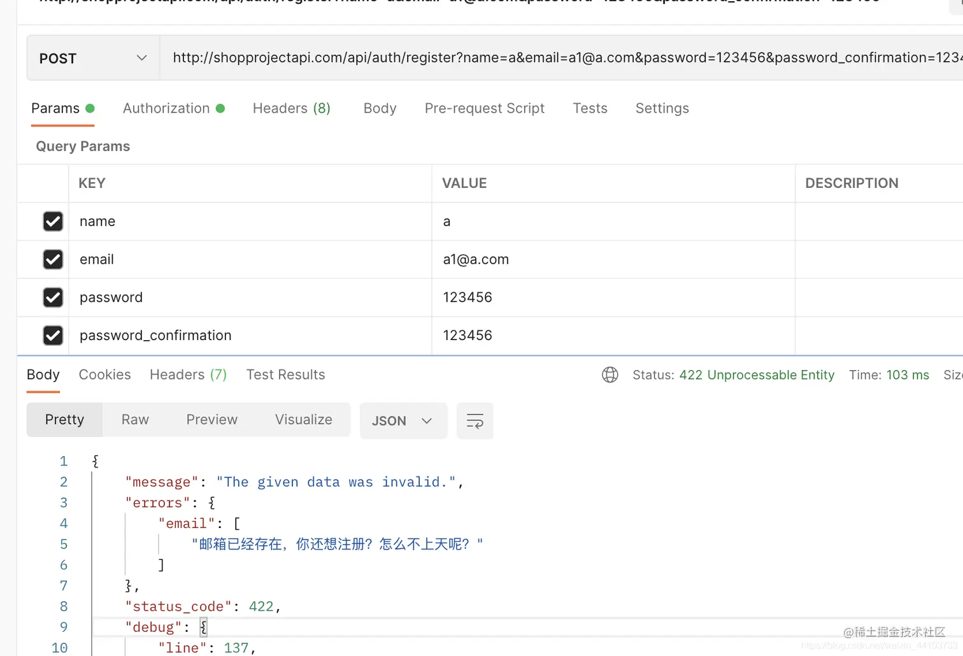Click the email key cell
The image size is (963, 656).
pos(250,259)
